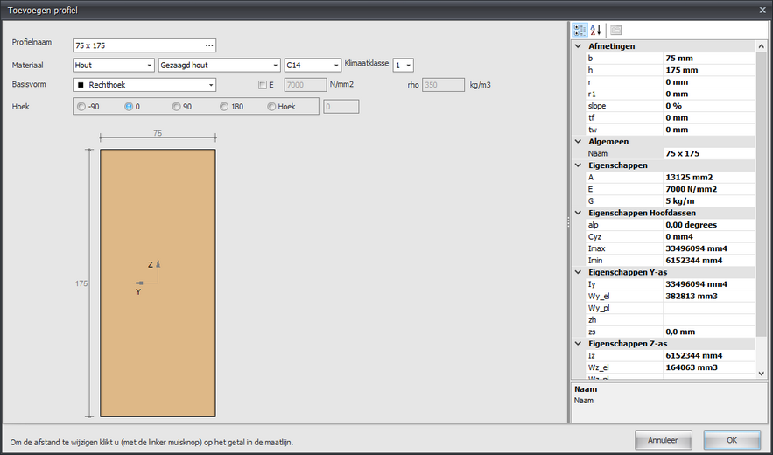Click the Annuleer button
This screenshot has height=455, width=773.
pos(663,440)
